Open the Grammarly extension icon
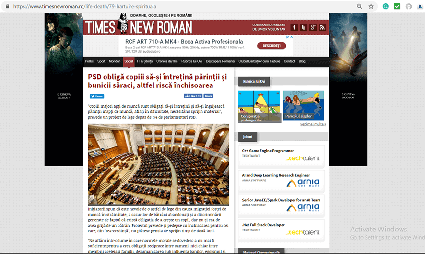This screenshot has height=254, width=425. pyautogui.click(x=386, y=6)
